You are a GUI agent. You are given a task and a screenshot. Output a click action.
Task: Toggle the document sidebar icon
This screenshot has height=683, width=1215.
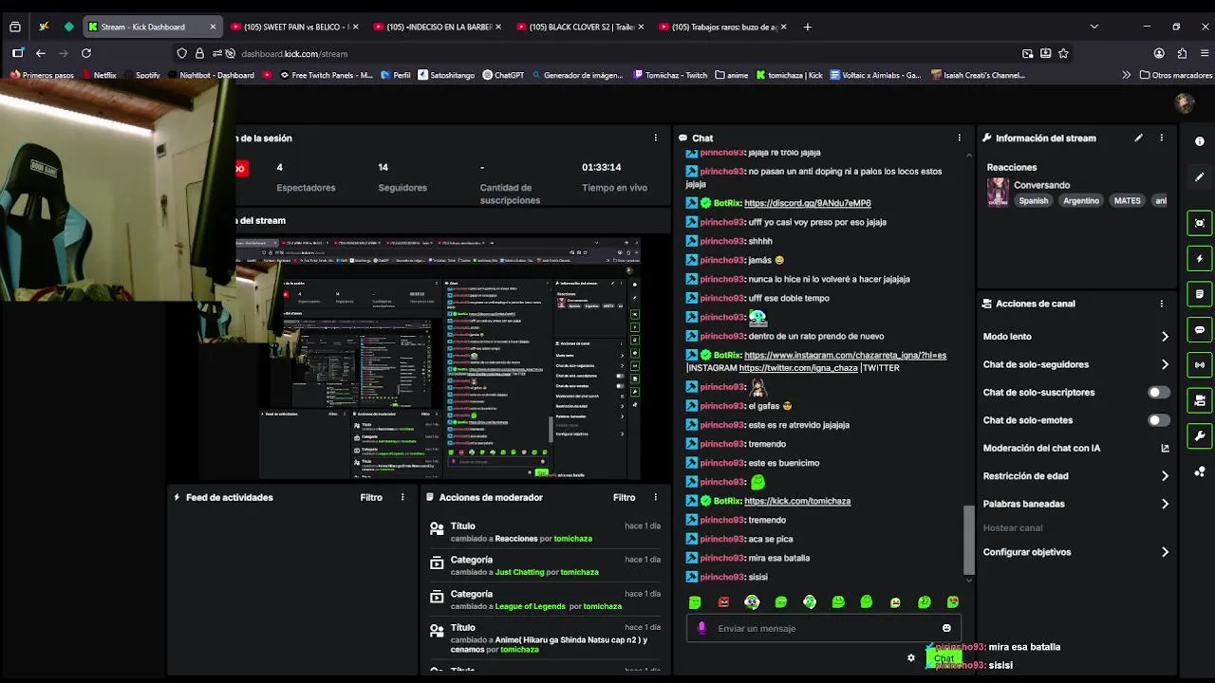1200,294
